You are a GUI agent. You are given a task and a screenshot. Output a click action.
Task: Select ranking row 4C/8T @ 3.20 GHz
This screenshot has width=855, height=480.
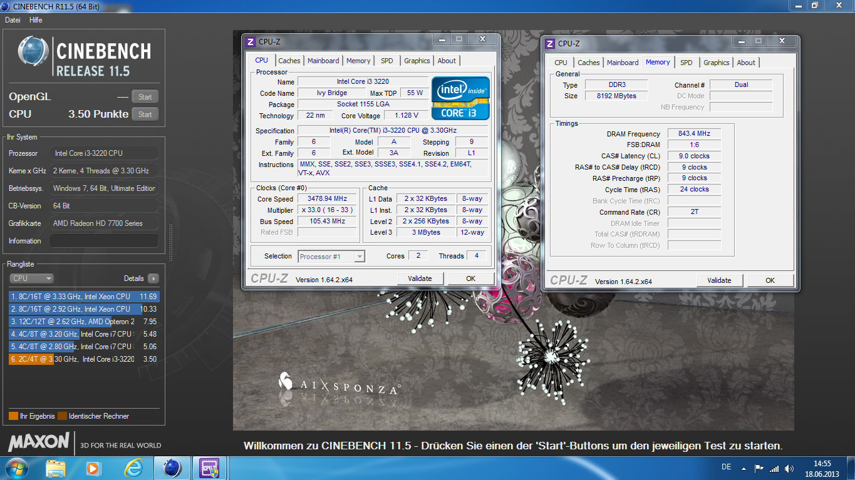(84, 334)
